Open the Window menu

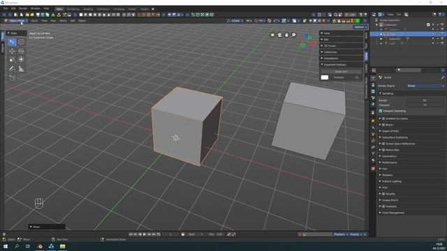(36, 8)
